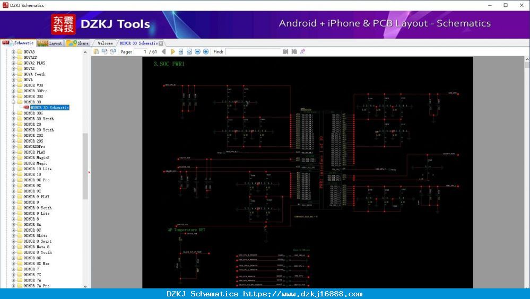Screen dimensions: 530x299
Task: Select the HONOR 10 Lite tree item
Action: (38, 169)
